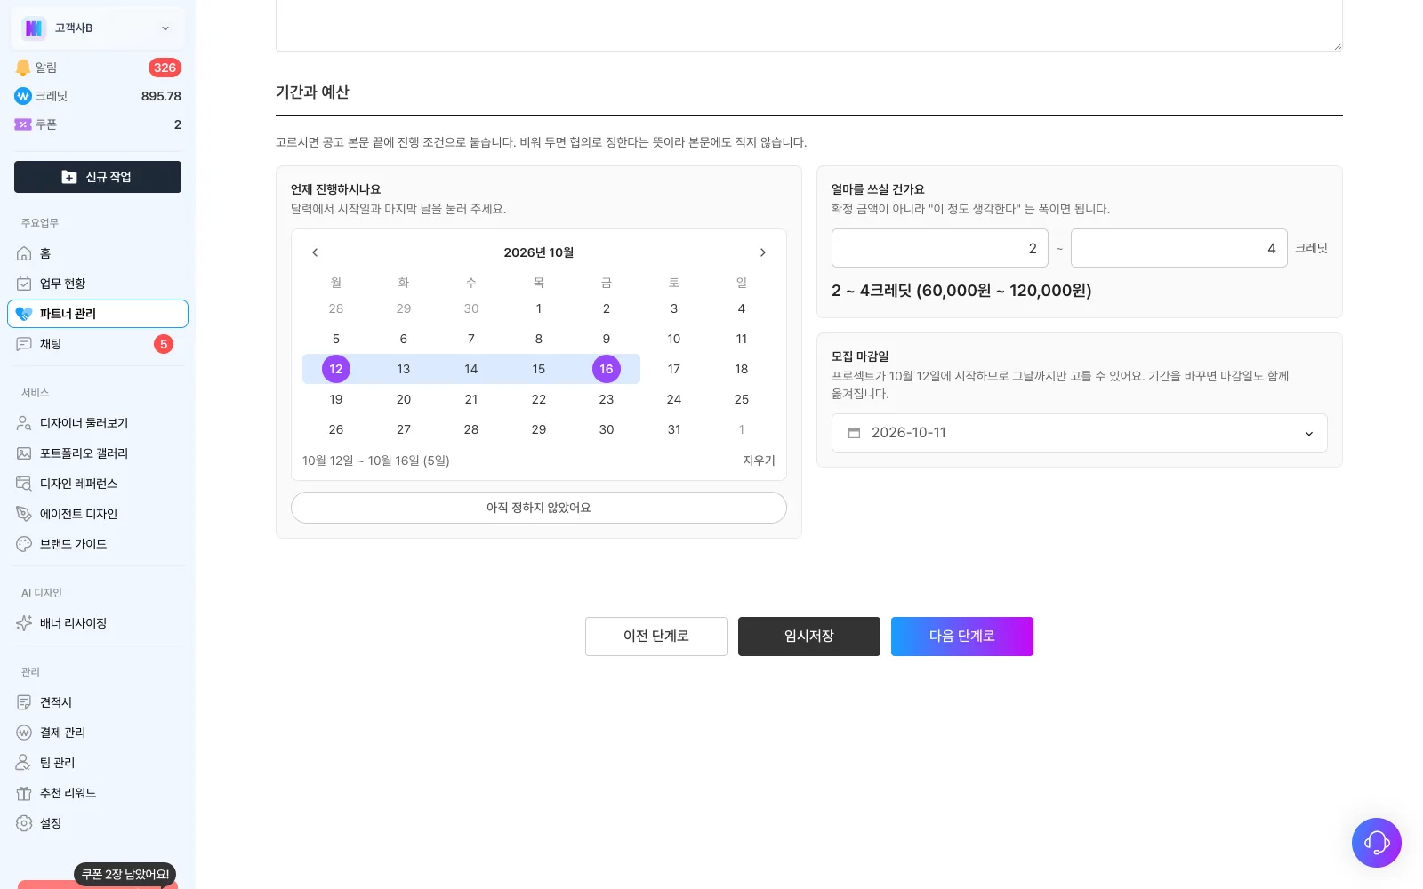
Task: Click the 결제 관리 icon
Action: (24, 733)
